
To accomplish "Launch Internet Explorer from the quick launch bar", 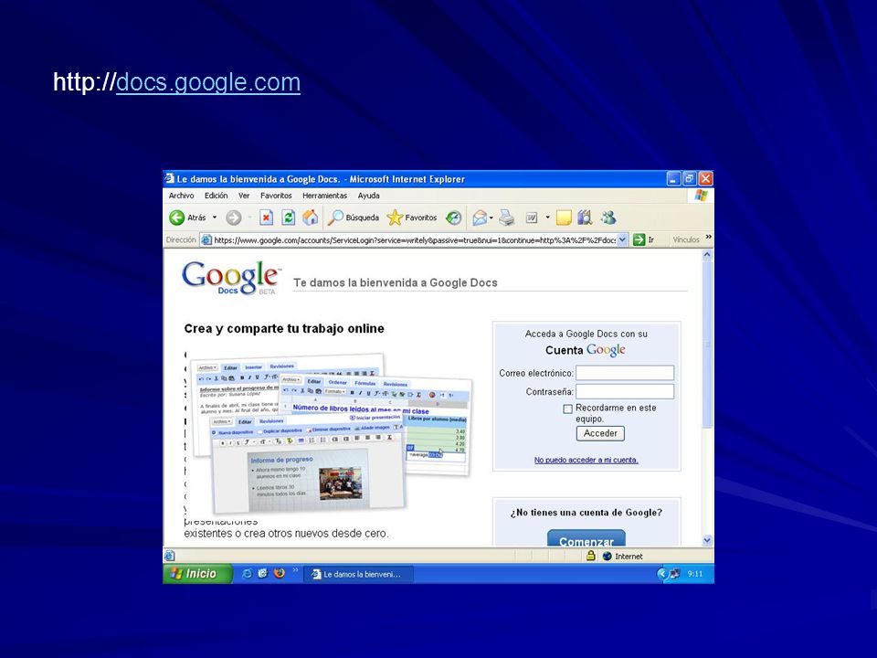I will (x=247, y=574).
